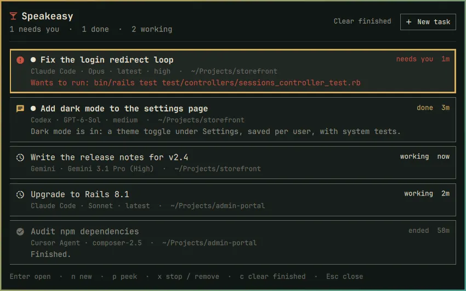Click the 'x stop / remove' shortcut hint

pos(189,277)
